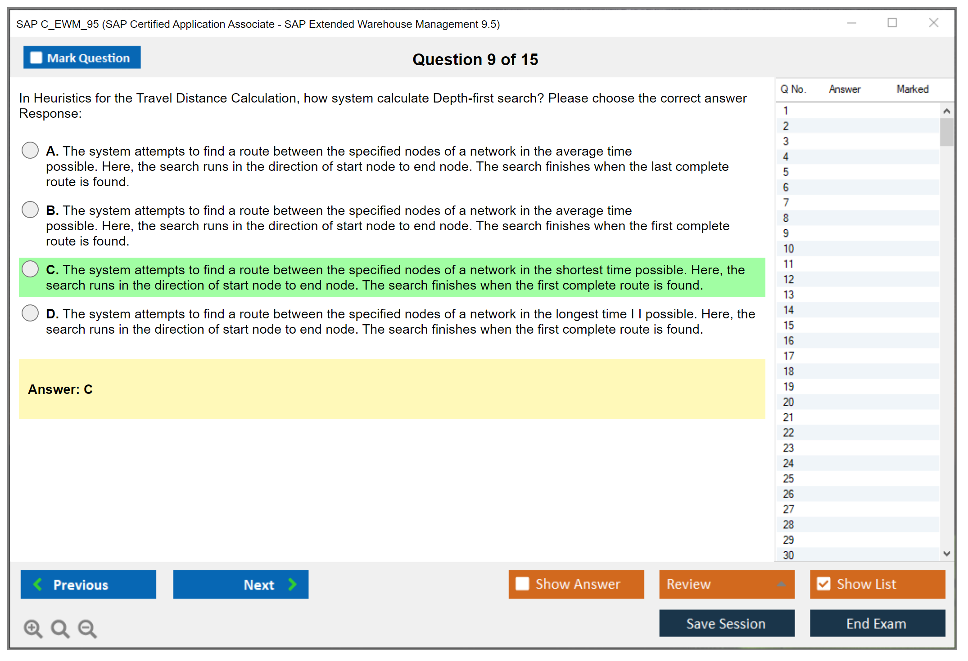
Task: Tick the Mark Question checkbox
Action: point(36,58)
